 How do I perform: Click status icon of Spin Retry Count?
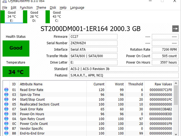6,119
